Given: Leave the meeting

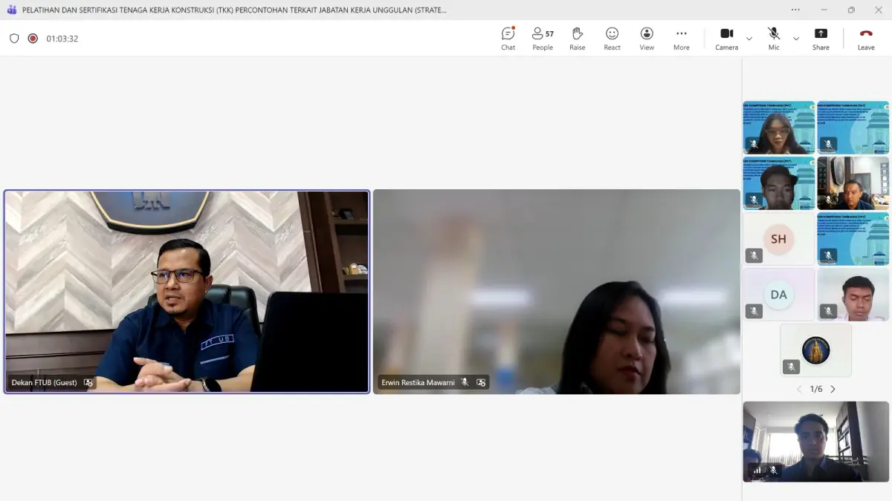Looking at the screenshot, I should (x=866, y=39).
